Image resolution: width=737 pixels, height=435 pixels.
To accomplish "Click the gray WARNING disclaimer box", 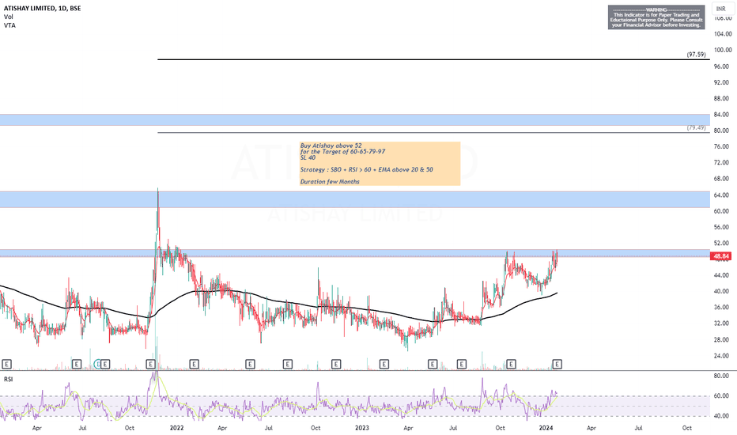I will [x=656, y=17].
